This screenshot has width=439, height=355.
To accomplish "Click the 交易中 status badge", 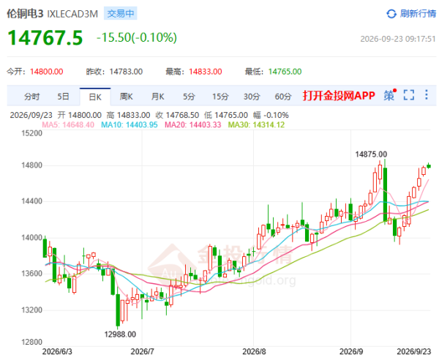I will point(121,13).
